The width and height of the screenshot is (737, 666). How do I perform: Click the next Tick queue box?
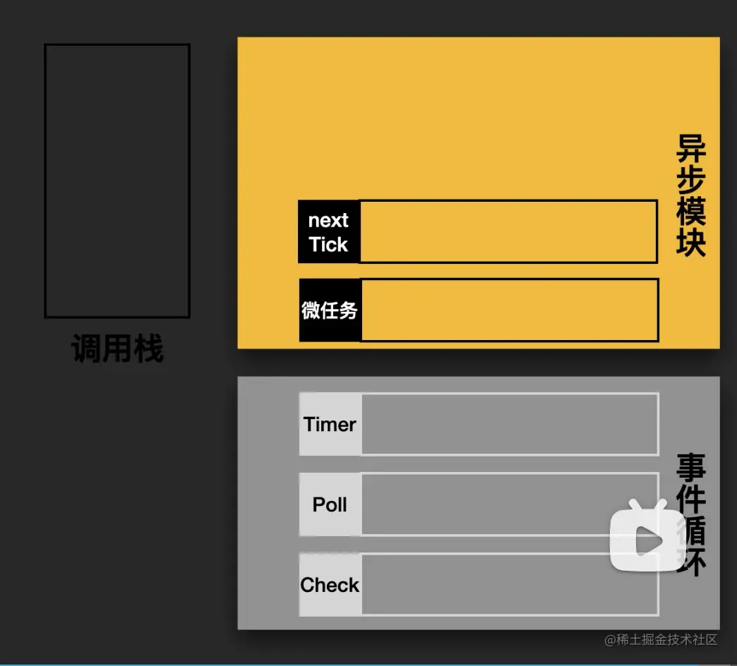(508, 231)
